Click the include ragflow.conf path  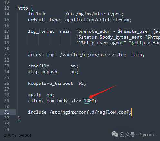[x=89, y=112]
